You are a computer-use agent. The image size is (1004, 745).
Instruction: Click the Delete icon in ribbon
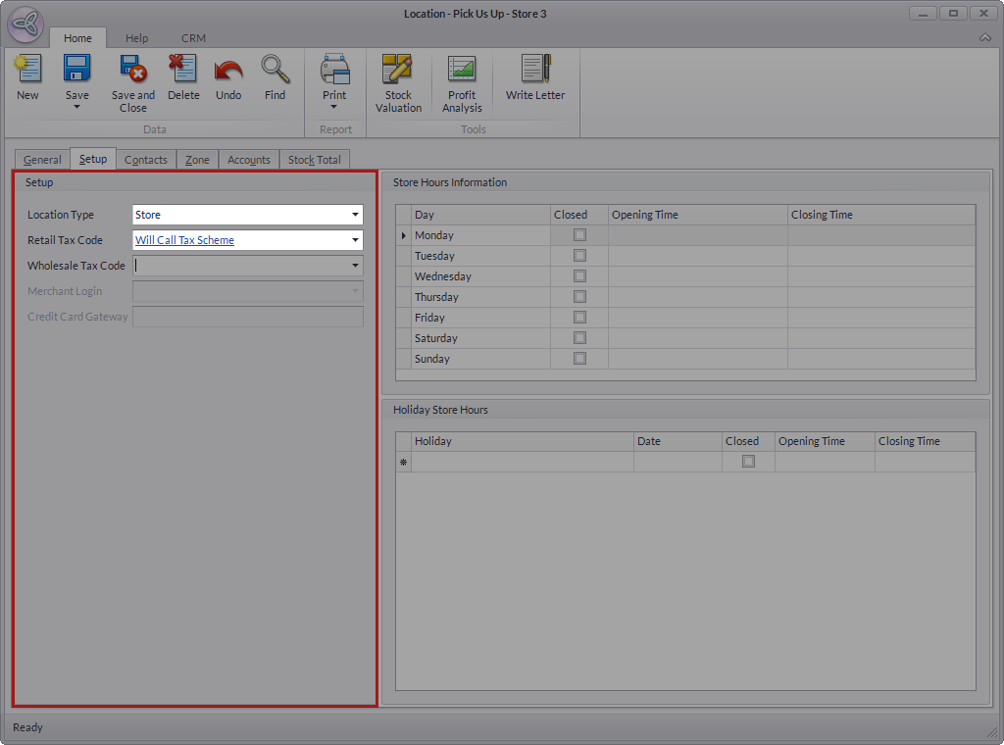[182, 70]
